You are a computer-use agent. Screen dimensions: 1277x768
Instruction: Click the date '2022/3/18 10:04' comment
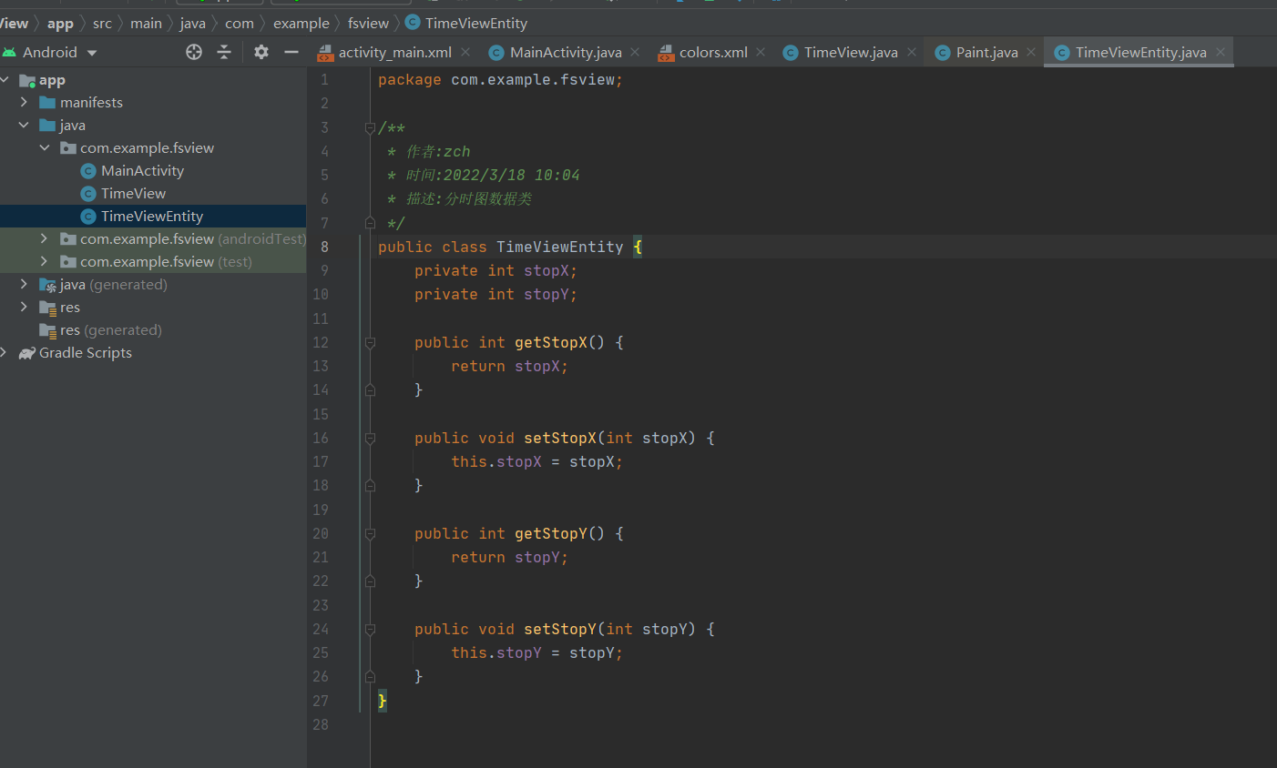click(512, 176)
